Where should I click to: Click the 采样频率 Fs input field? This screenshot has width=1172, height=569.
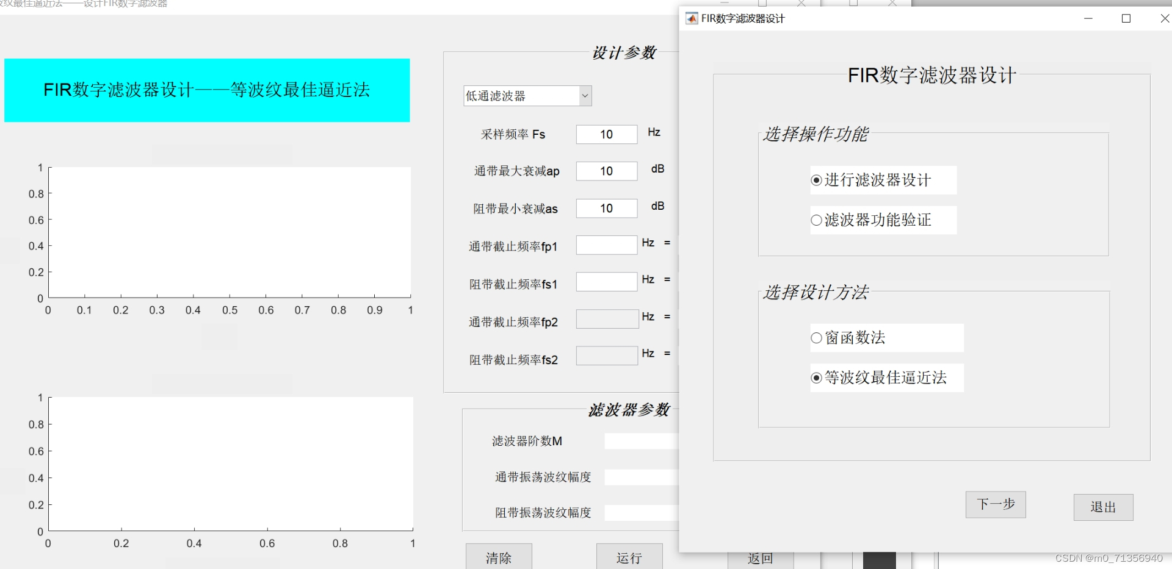coord(606,134)
